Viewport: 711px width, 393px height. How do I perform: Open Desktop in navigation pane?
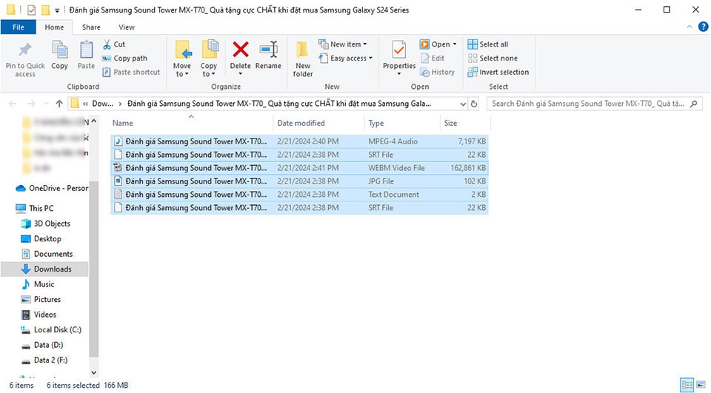click(41, 239)
